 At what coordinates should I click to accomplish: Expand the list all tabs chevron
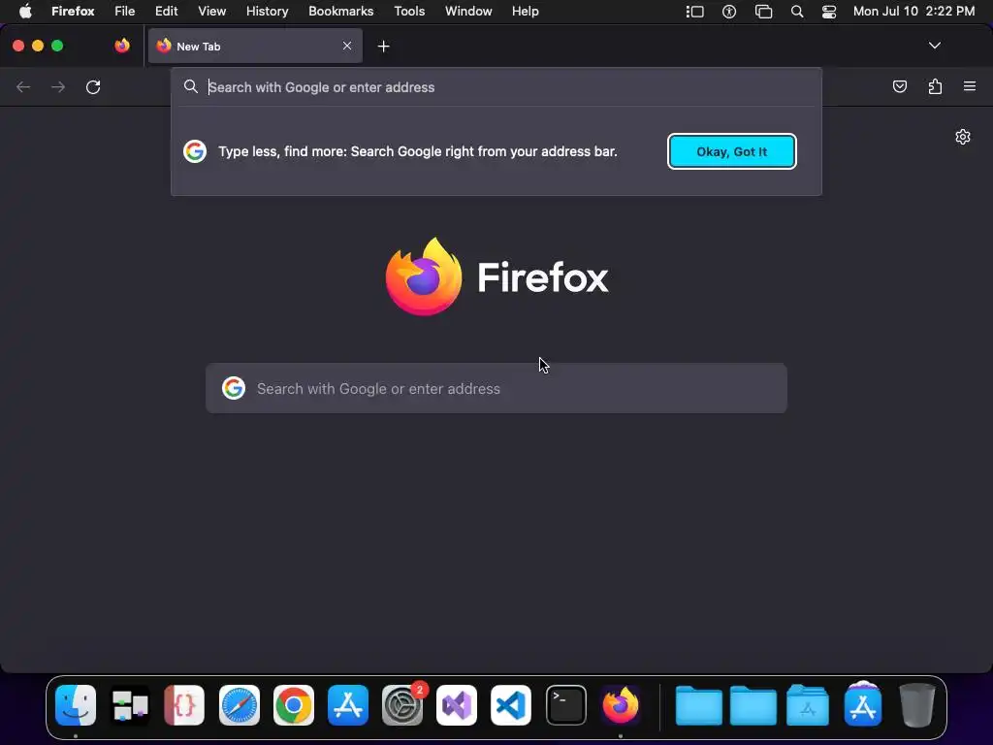click(x=934, y=46)
